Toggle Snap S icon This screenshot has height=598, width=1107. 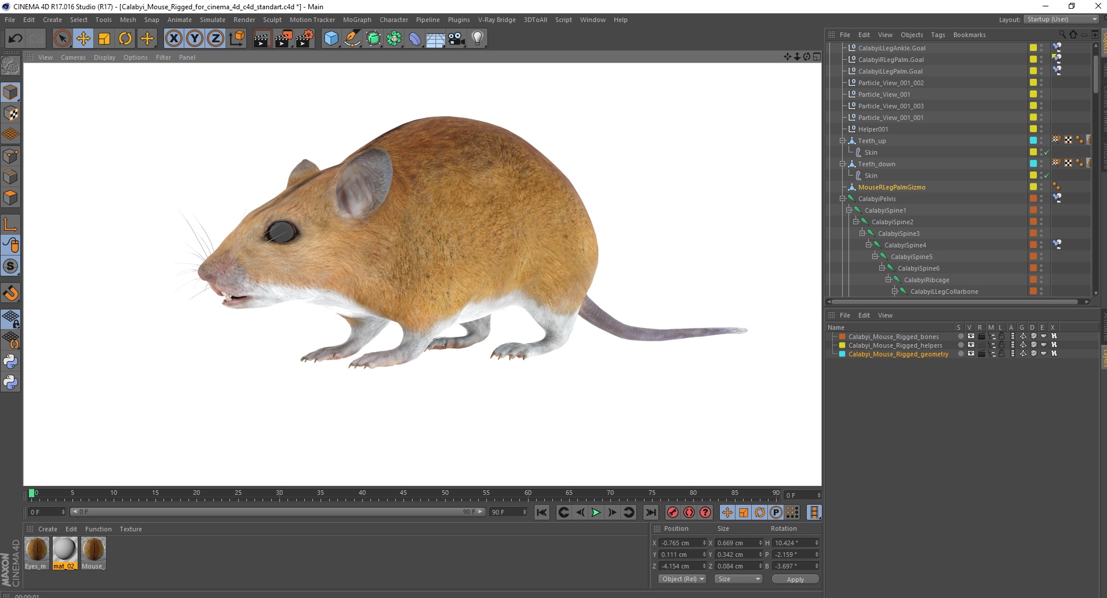(10, 267)
